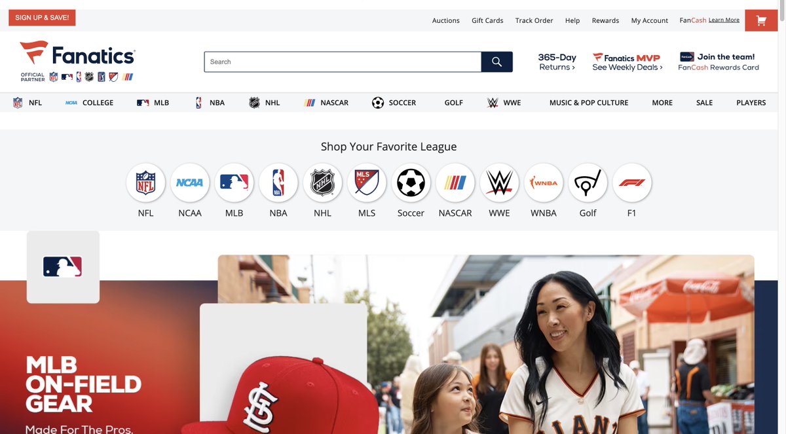
Task: Click the F1 label under its circle
Action: click(x=632, y=213)
